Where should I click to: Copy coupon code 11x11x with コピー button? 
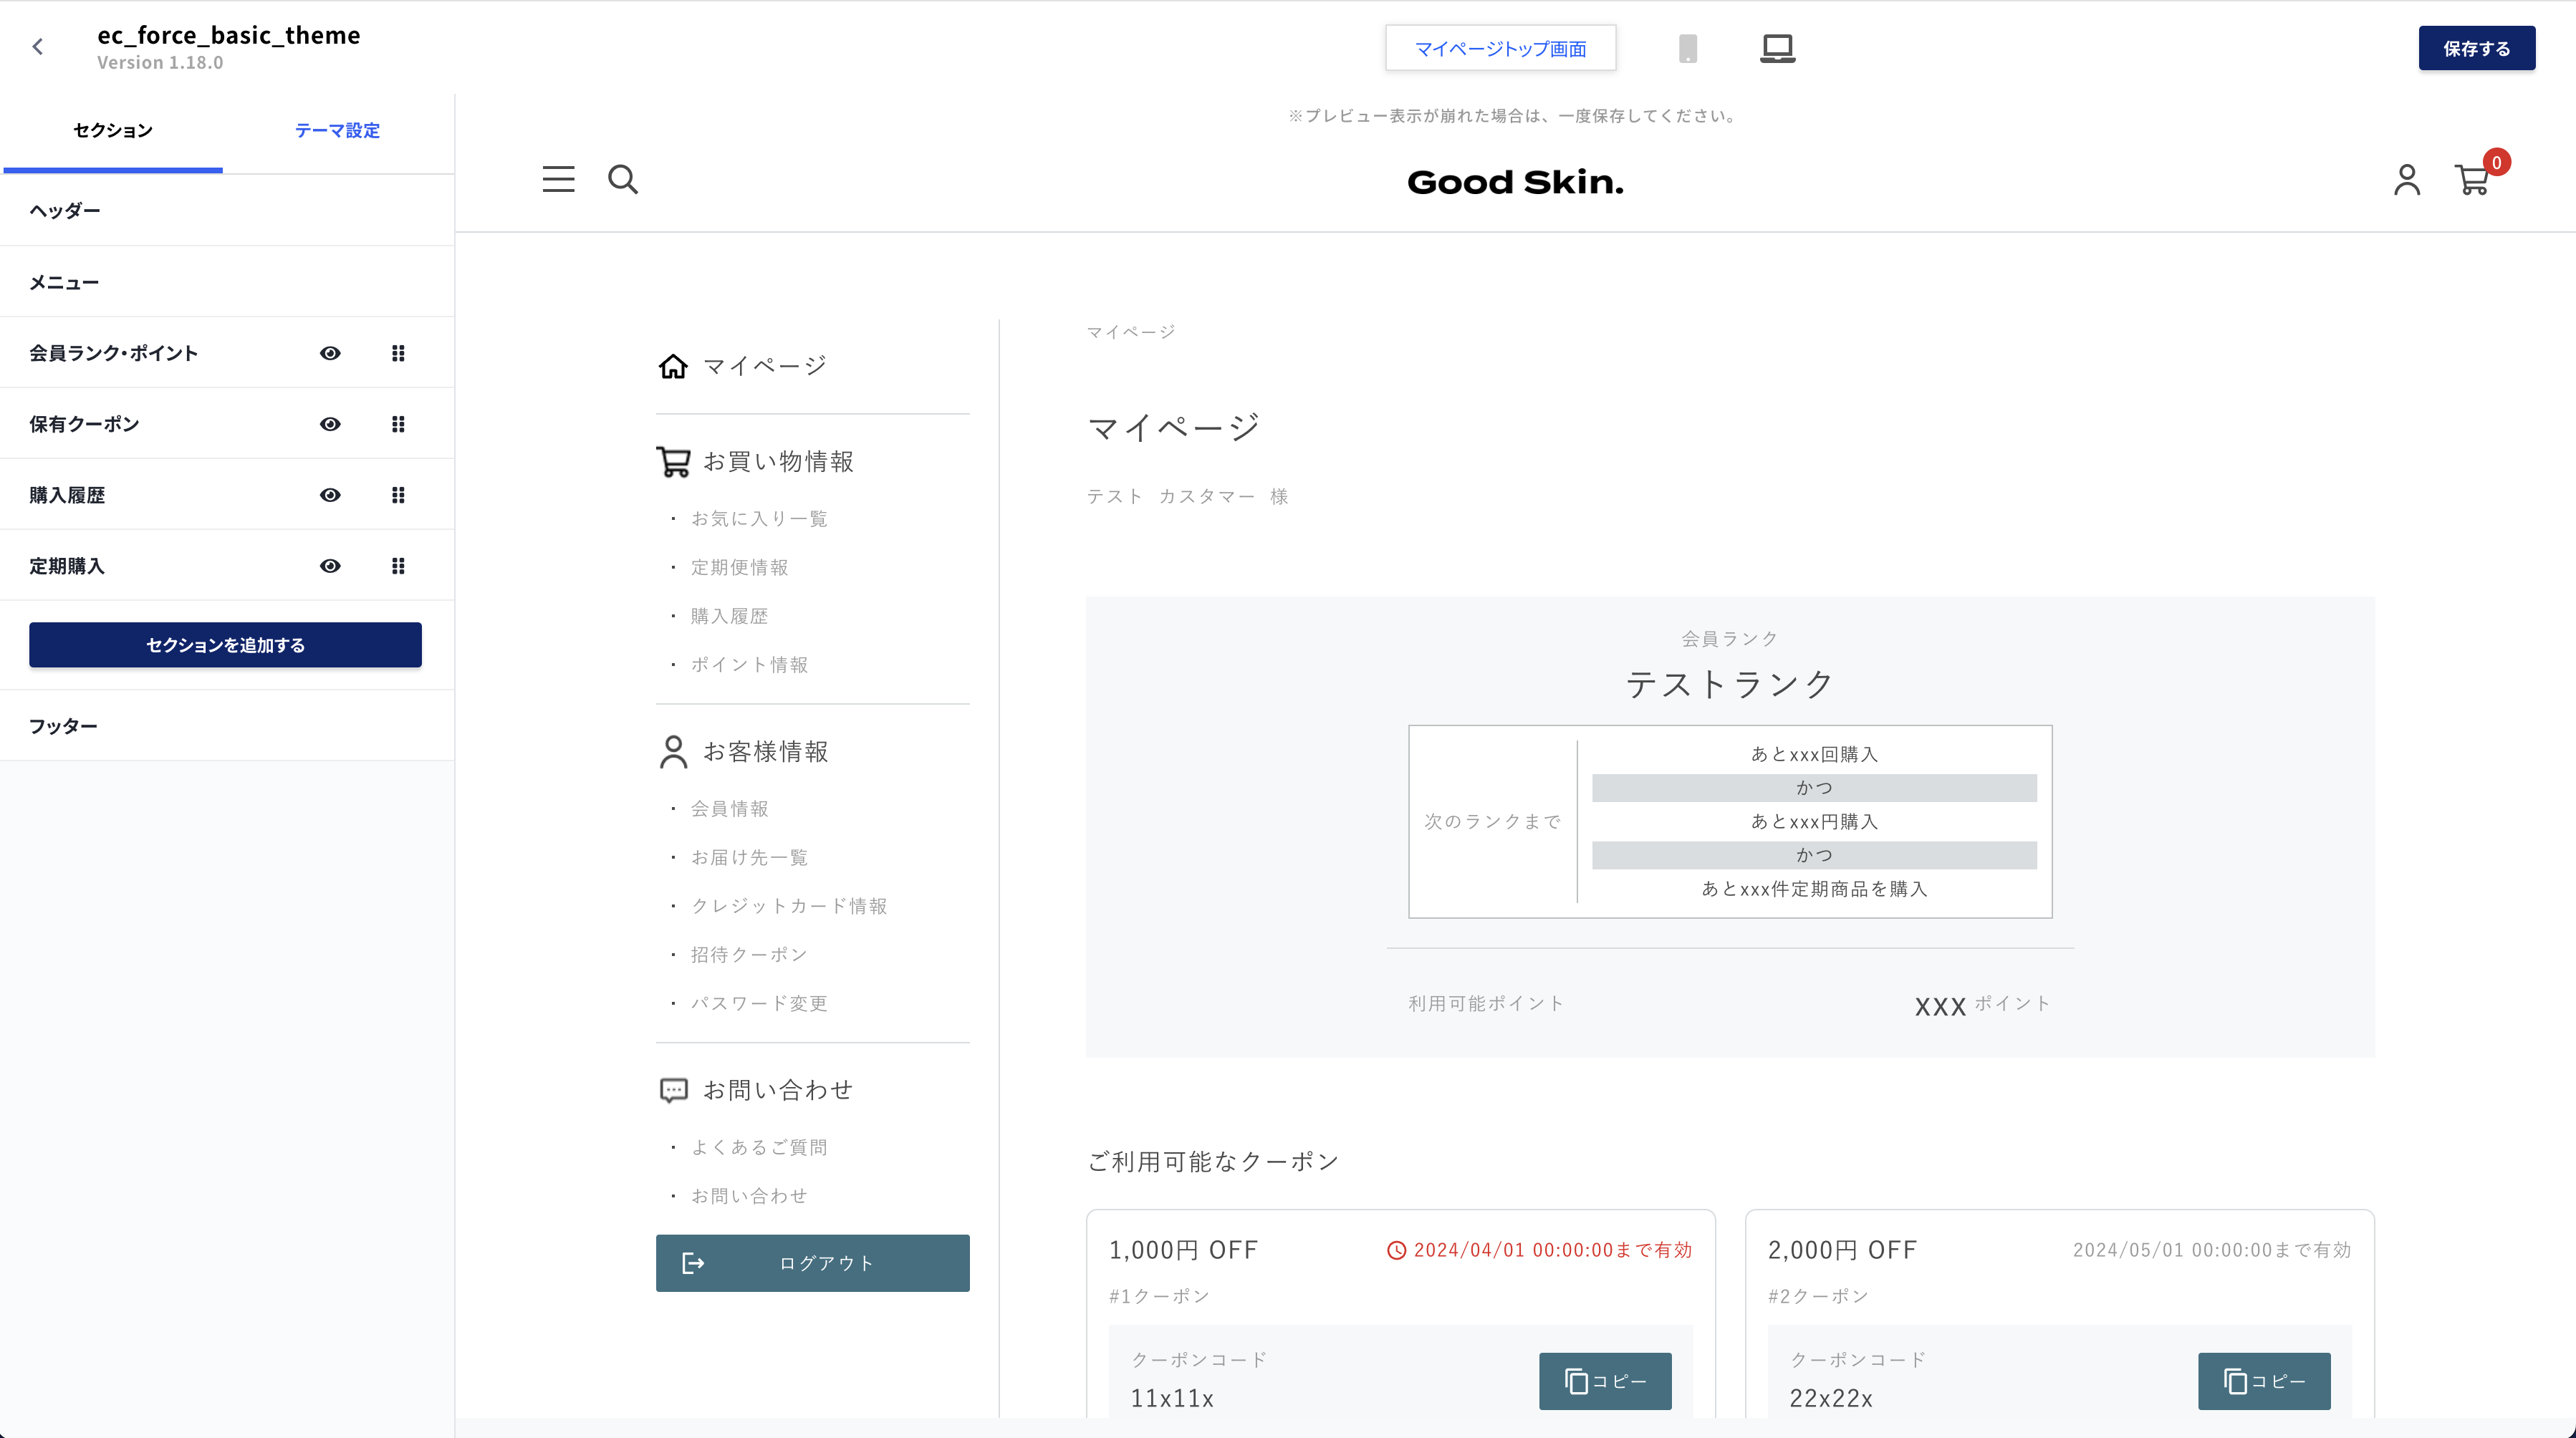pos(1604,1381)
